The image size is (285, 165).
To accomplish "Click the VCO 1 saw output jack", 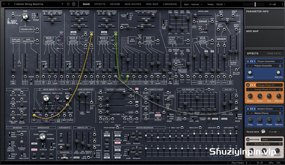I will point(61,34).
